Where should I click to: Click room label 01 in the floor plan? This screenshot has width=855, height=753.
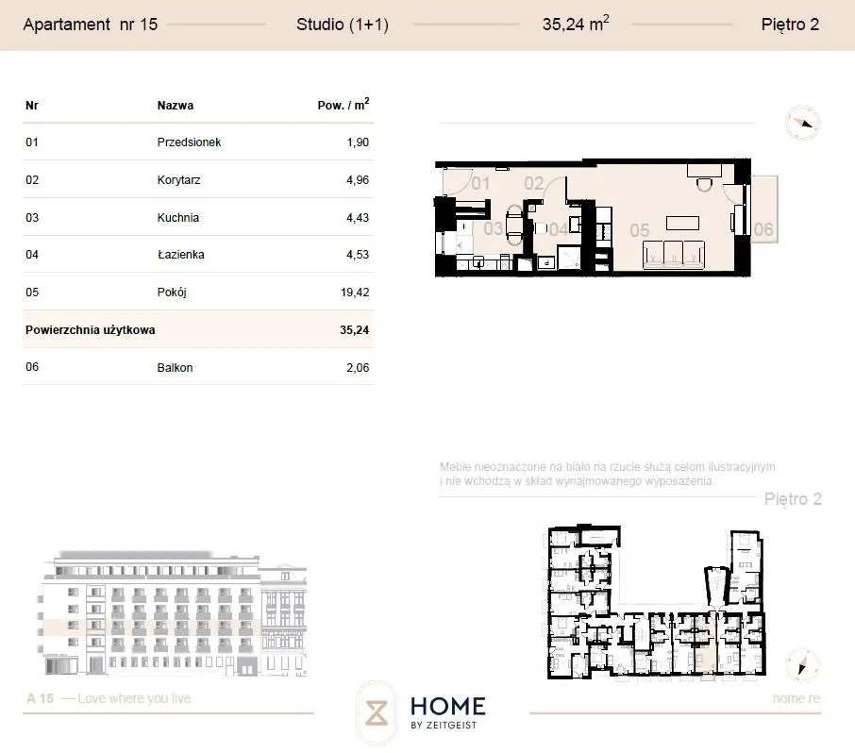(479, 183)
